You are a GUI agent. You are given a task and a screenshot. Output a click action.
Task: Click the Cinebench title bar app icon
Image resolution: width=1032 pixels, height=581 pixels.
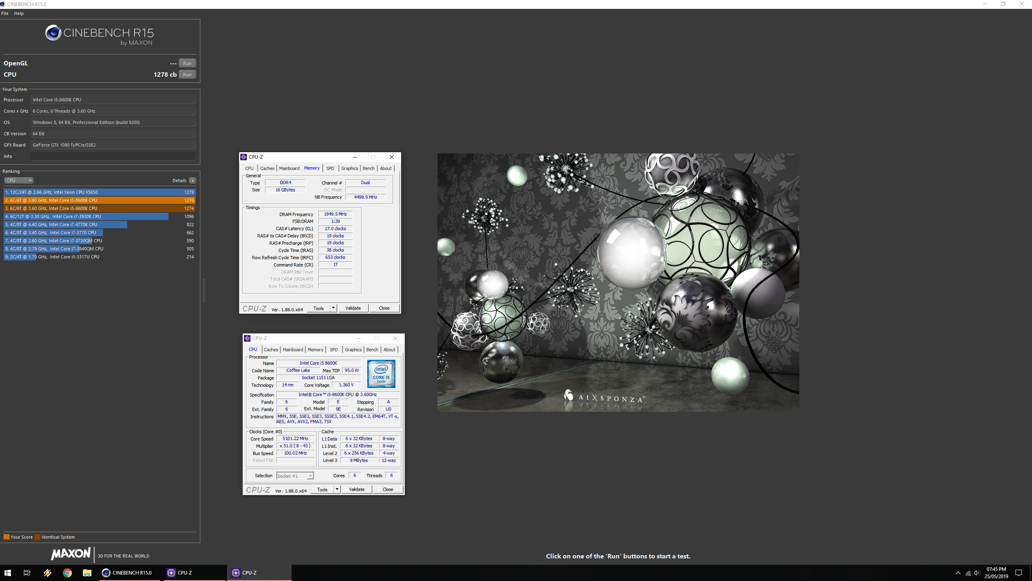(x=3, y=4)
